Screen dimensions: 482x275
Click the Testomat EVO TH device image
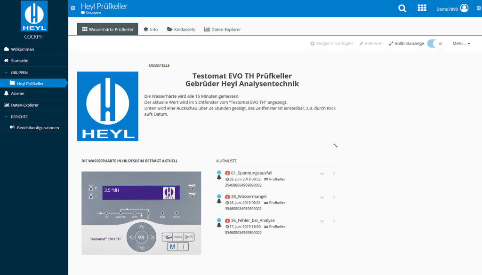click(x=141, y=213)
